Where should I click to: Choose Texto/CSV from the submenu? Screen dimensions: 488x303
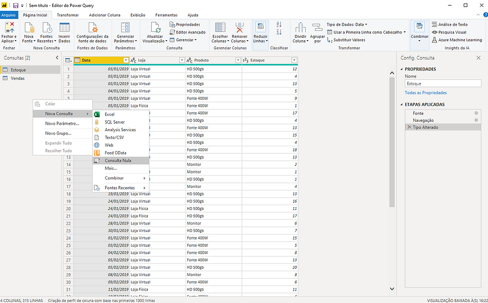pos(121,137)
